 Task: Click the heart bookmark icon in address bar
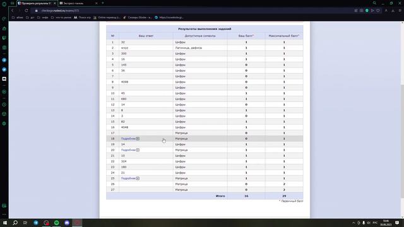[x=378, y=11]
